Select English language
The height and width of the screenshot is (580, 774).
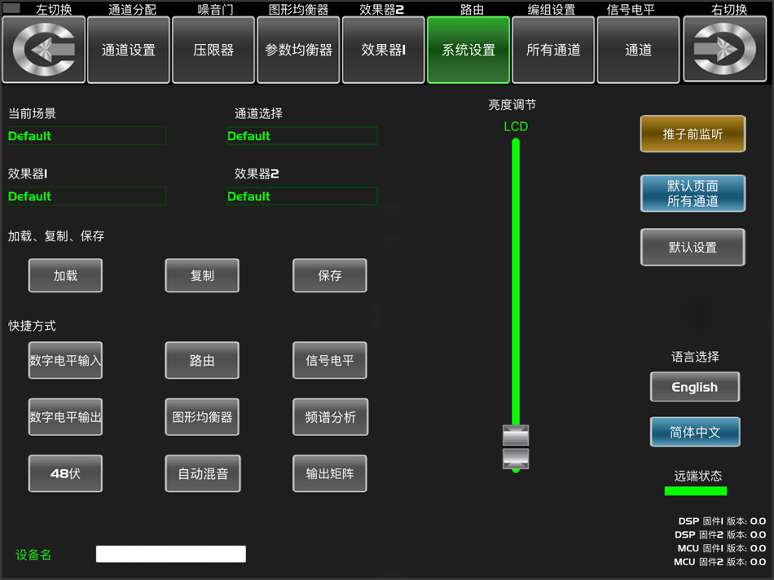(694, 387)
